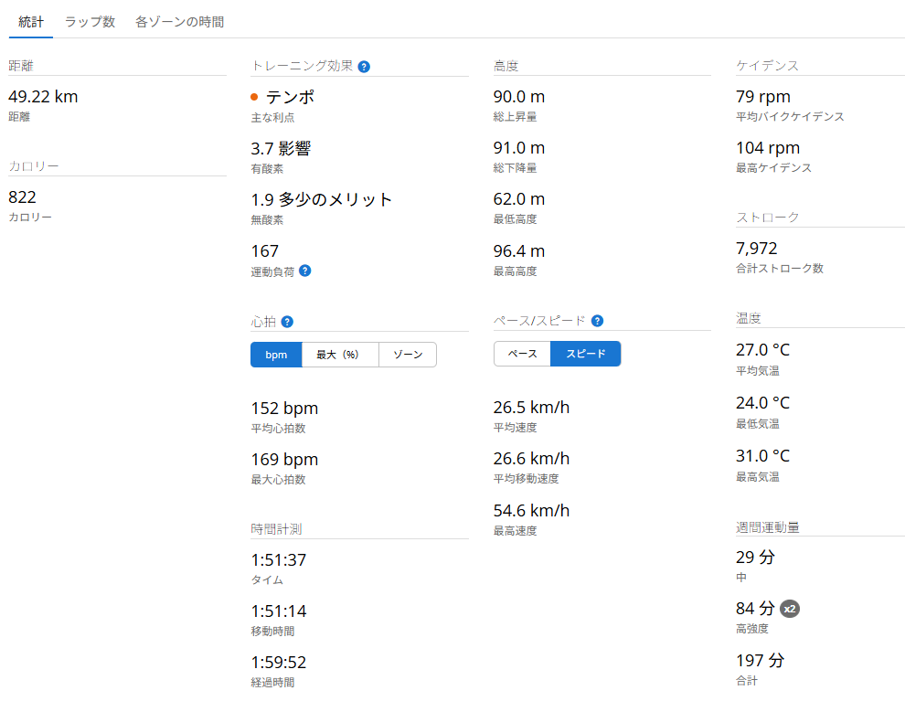Open 統計 tab

(30, 22)
